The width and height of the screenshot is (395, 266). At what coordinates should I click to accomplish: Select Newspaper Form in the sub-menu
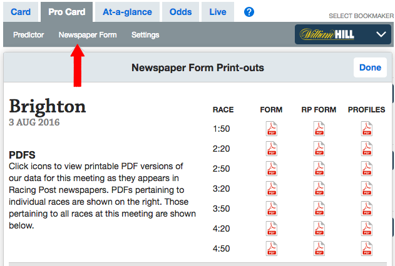click(x=88, y=35)
